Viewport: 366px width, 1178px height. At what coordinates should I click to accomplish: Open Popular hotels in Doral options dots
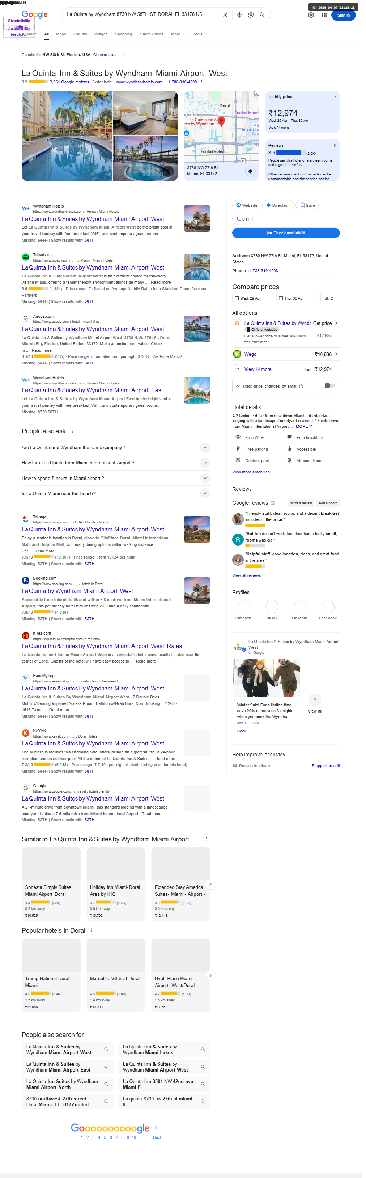click(91, 930)
